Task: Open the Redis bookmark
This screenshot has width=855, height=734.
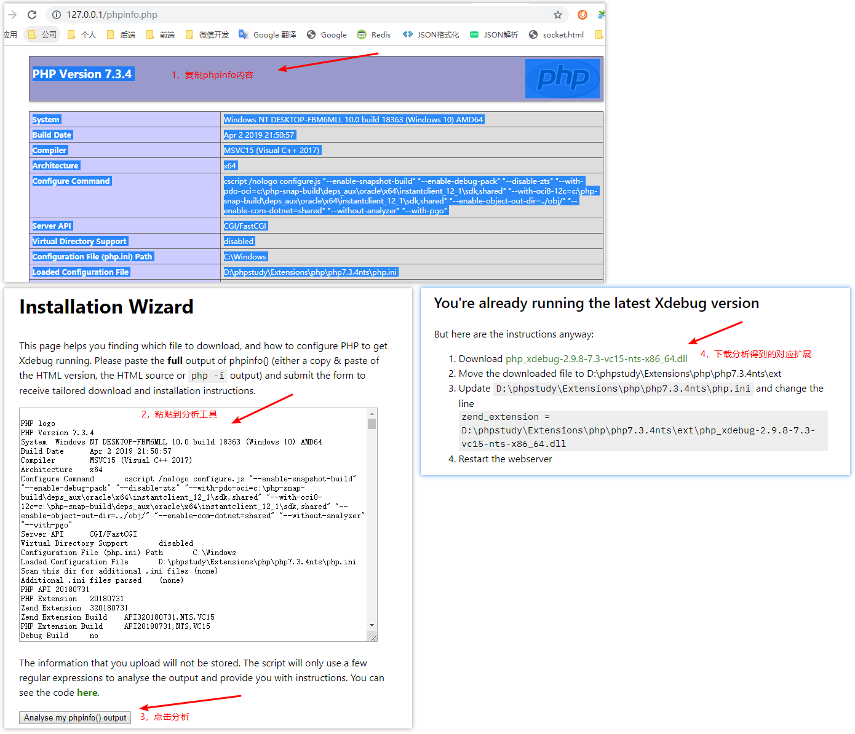Action: pos(374,35)
